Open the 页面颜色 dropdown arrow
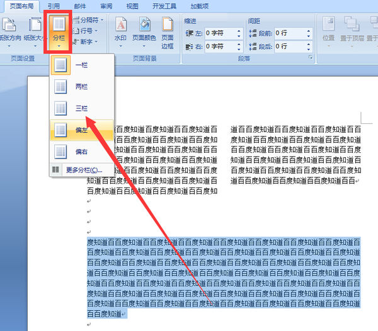This screenshot has height=331, width=378. click(x=144, y=46)
